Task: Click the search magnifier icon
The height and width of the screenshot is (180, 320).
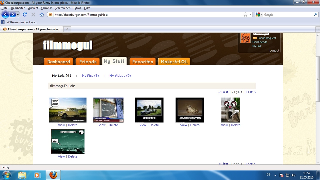Action: (316, 14)
